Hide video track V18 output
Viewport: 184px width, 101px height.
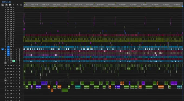pyautogui.click(x=14, y=13)
